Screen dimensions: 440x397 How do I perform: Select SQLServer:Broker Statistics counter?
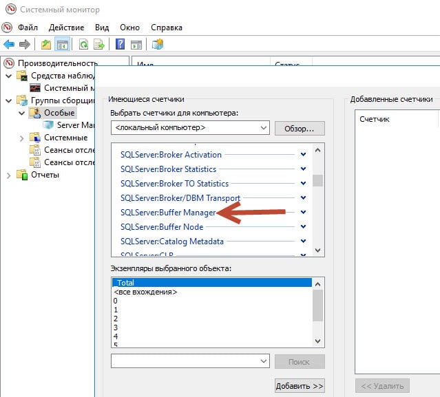click(x=169, y=169)
